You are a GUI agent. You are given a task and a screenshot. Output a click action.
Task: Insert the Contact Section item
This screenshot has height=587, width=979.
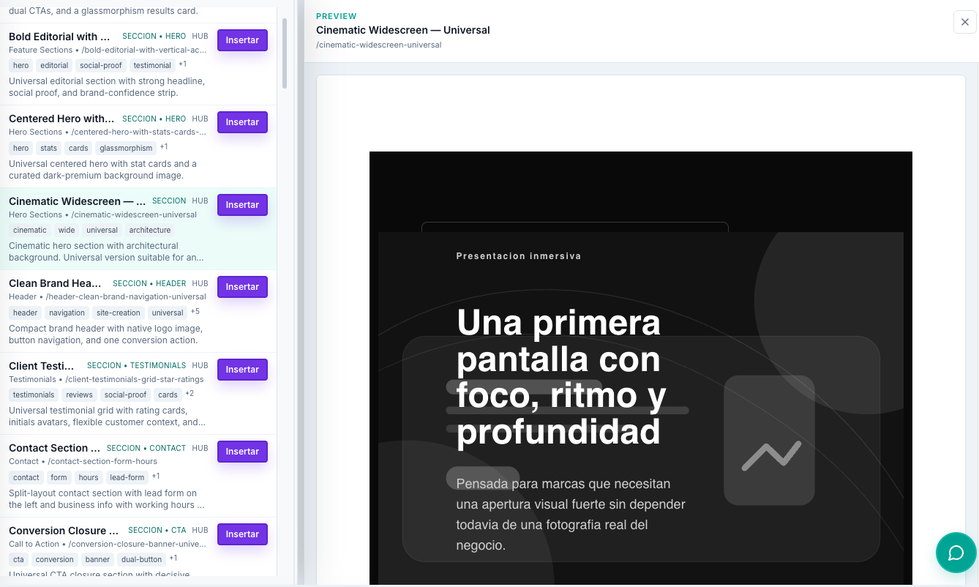[242, 452]
